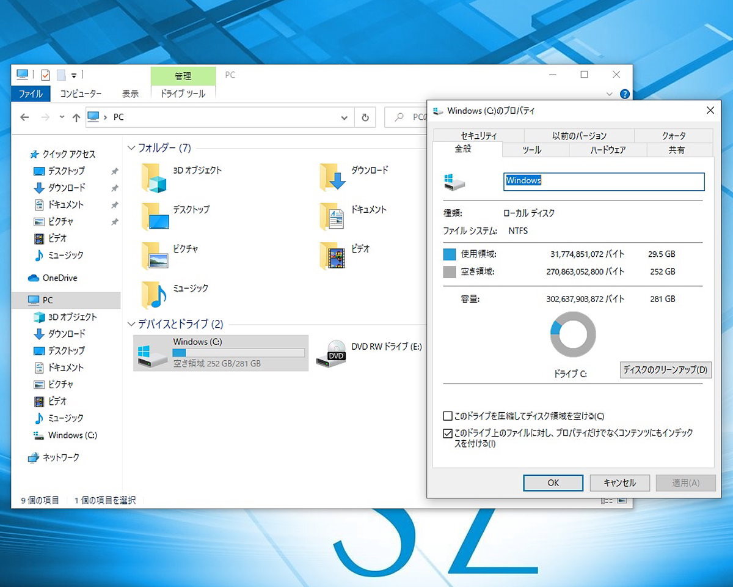This screenshot has height=587, width=733.
Task: Select the ドライブ ツール ribbon tab
Action: (183, 94)
